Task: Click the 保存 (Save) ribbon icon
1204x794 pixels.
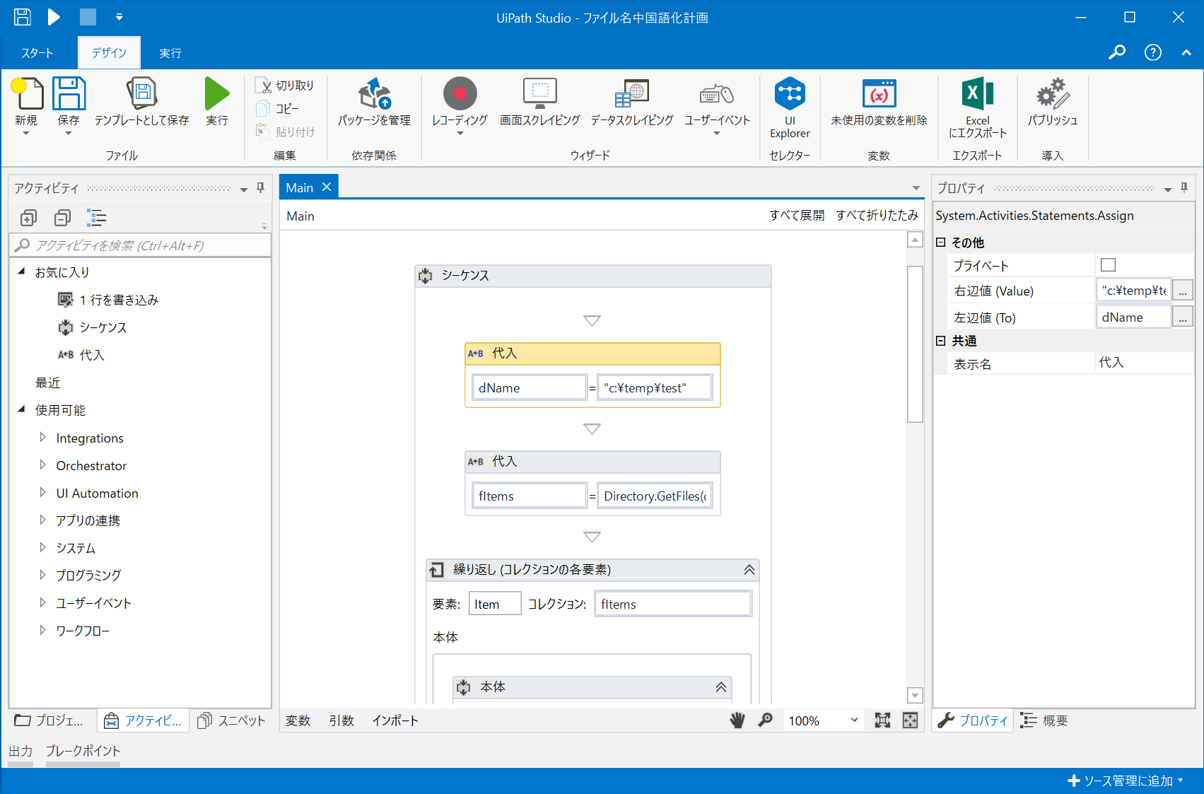Action: point(69,94)
